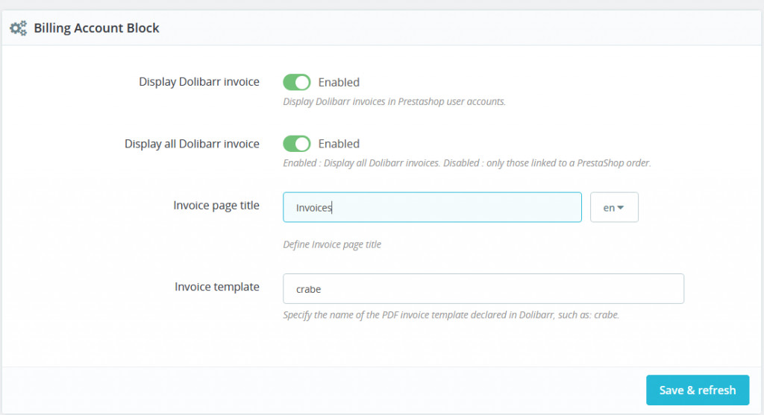Focus the Invoice page title field

432,208
